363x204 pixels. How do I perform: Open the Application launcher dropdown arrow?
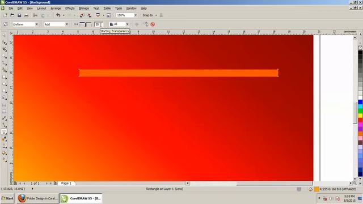(103, 15)
